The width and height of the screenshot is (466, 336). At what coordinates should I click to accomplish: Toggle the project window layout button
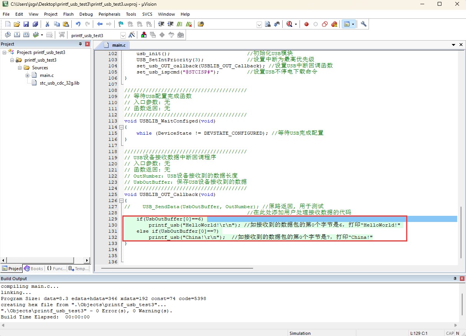[x=347, y=24]
